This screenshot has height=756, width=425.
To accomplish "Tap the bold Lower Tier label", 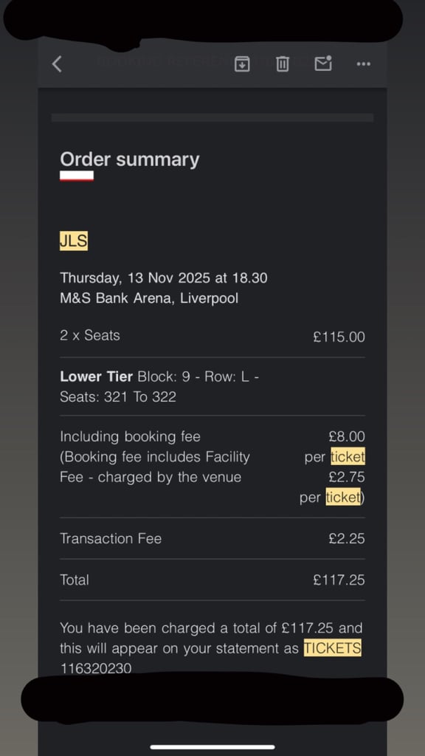I will tap(97, 377).
